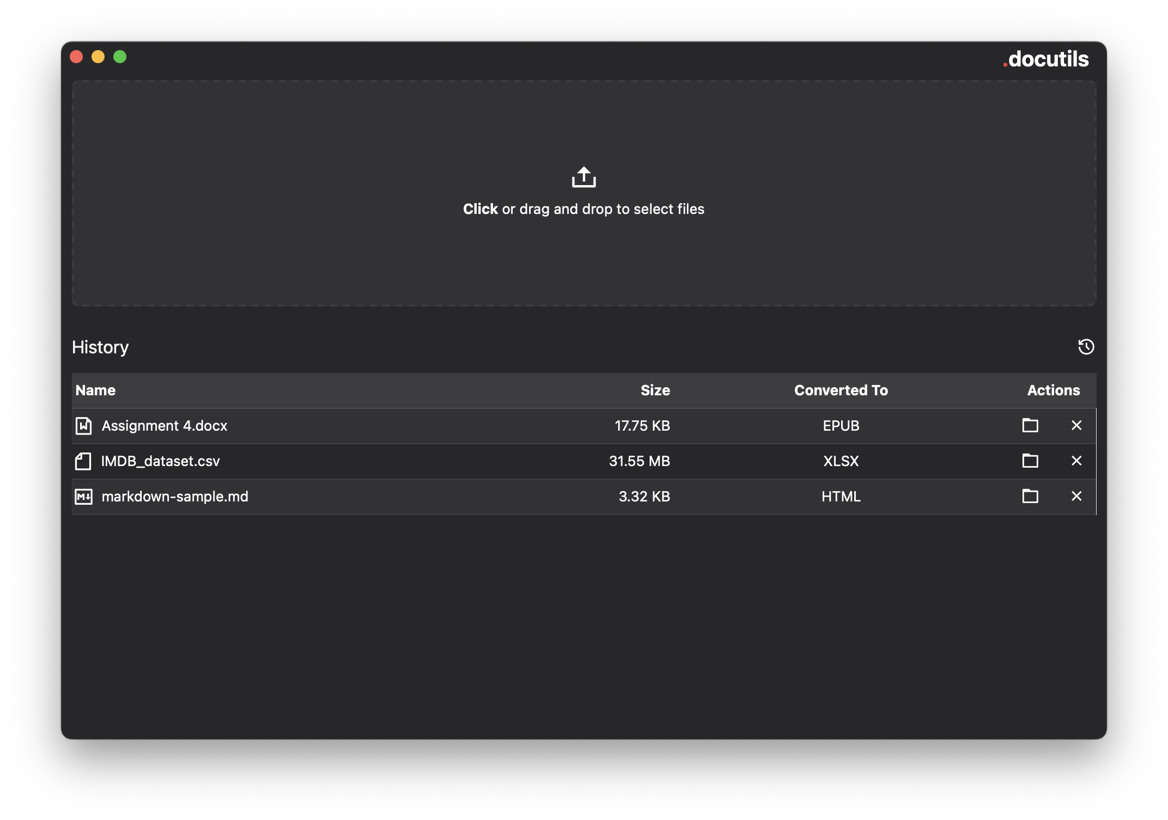Click the CSV file icon for IMDB_dataset.csv
The width and height of the screenshot is (1168, 820).
click(x=83, y=461)
